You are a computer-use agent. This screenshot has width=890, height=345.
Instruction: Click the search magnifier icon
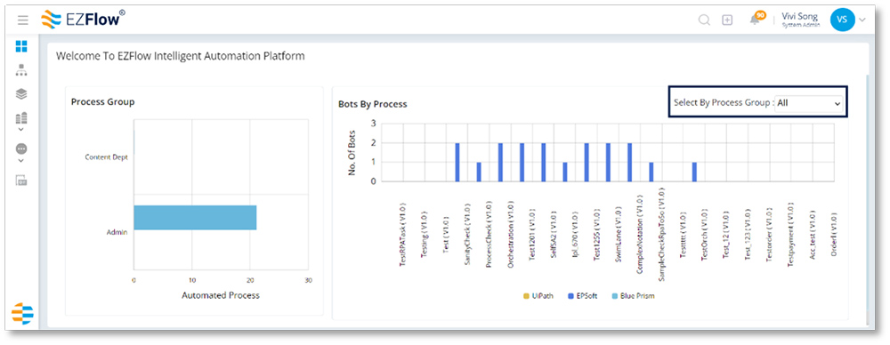[x=704, y=20]
